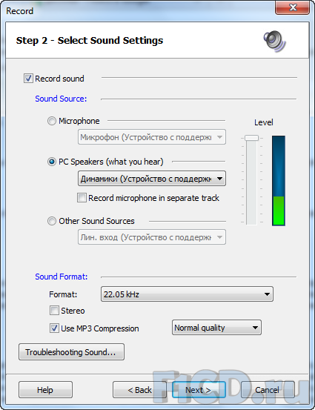Toggle Use MP3 Compression checkbox
This screenshot has height=410, width=315.
coord(54,328)
